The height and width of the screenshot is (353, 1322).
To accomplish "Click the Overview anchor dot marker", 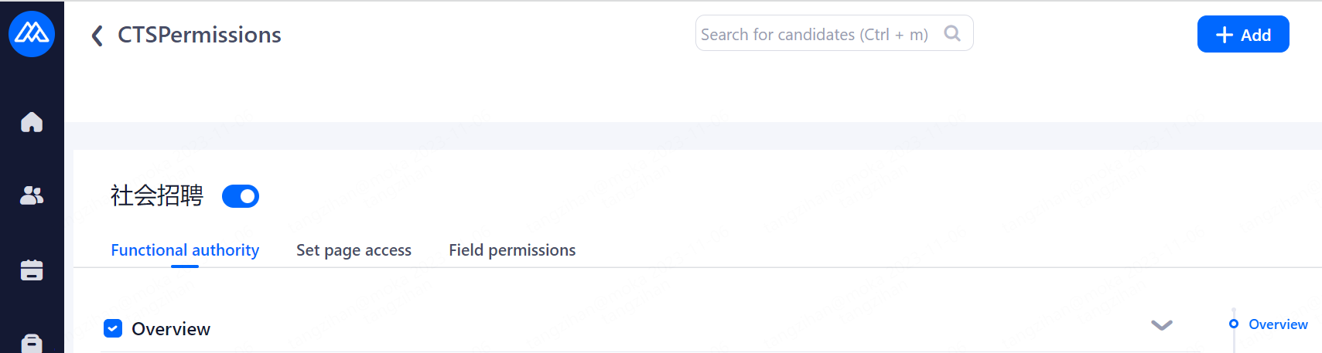I will [1234, 324].
